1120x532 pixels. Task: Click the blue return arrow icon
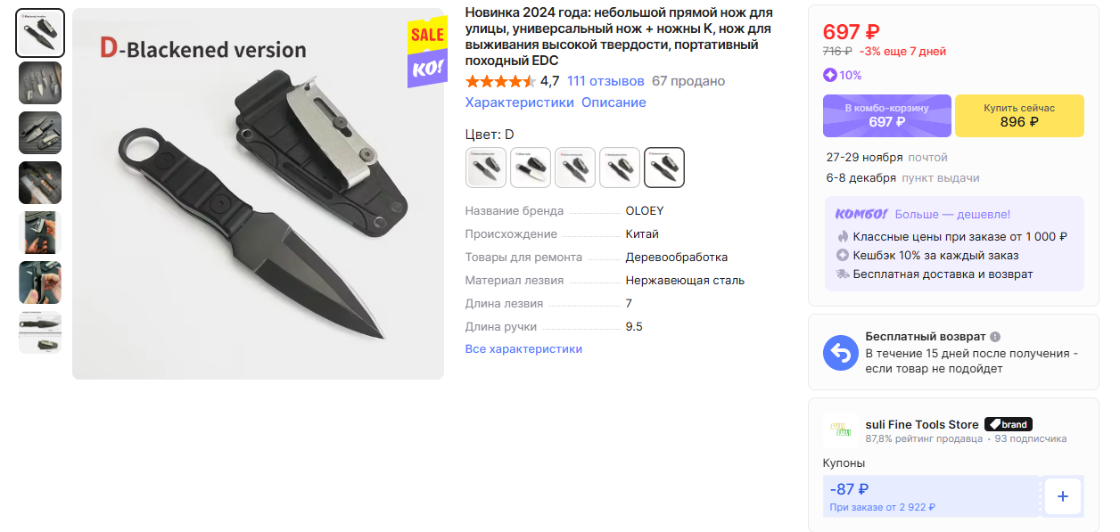pyautogui.click(x=840, y=353)
